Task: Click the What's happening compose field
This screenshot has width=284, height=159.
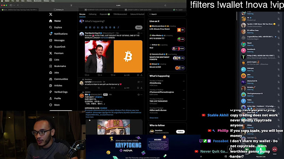Action: tap(95, 21)
